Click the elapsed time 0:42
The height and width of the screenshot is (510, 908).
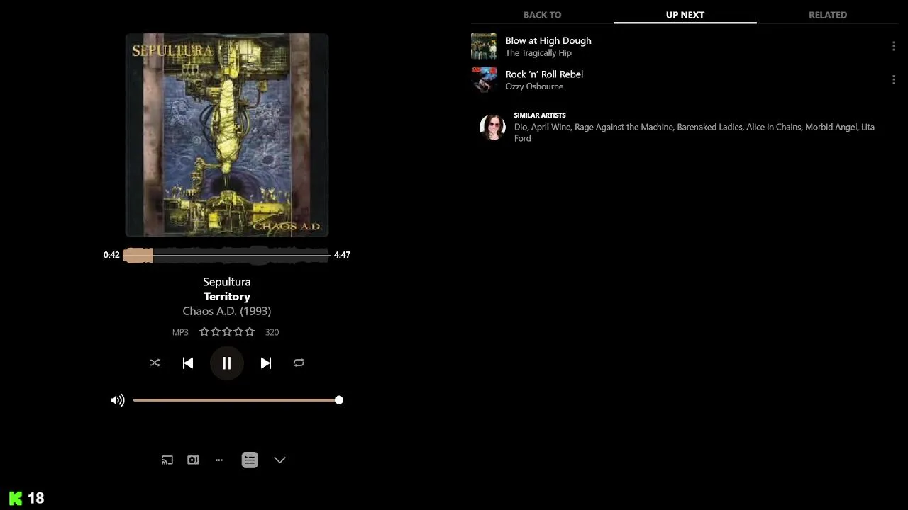point(111,255)
